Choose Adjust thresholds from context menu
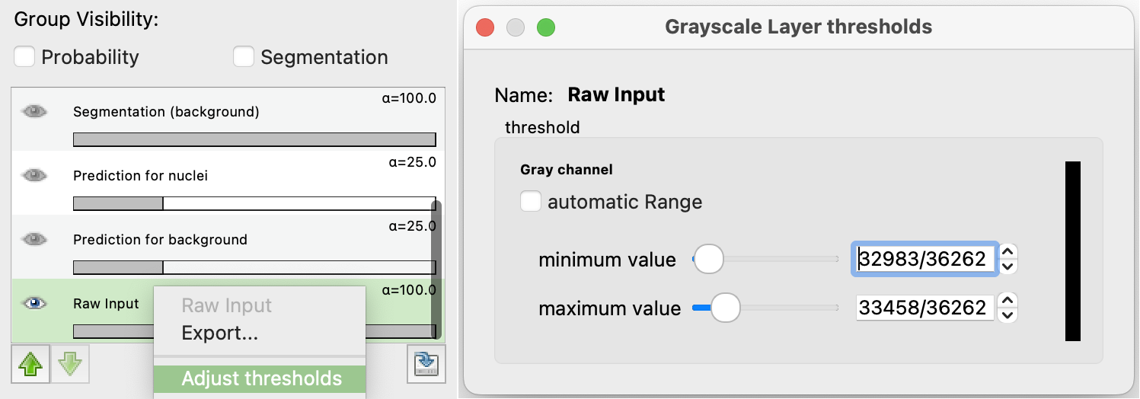 pyautogui.click(x=261, y=378)
